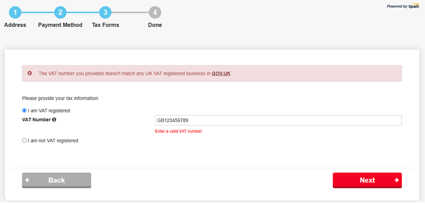Click the step 4 Done circle
Image resolution: width=425 pixels, height=204 pixels.
coord(155,12)
